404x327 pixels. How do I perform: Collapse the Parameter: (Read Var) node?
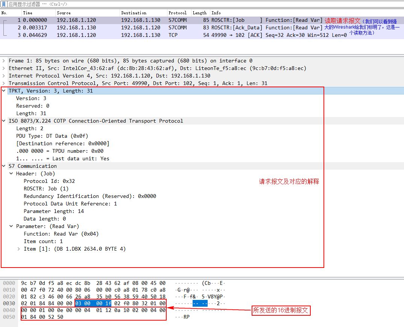(x=11, y=226)
